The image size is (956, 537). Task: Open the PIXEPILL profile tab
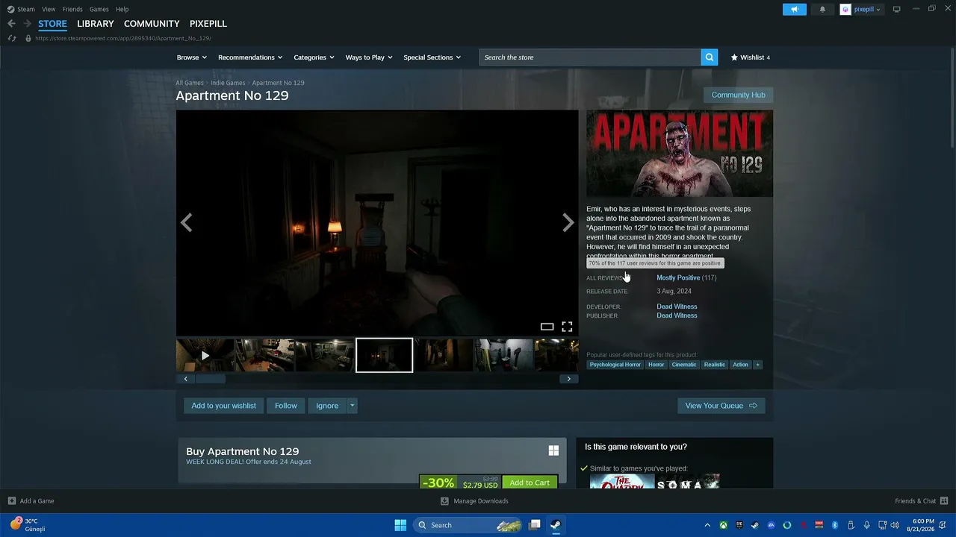click(208, 24)
